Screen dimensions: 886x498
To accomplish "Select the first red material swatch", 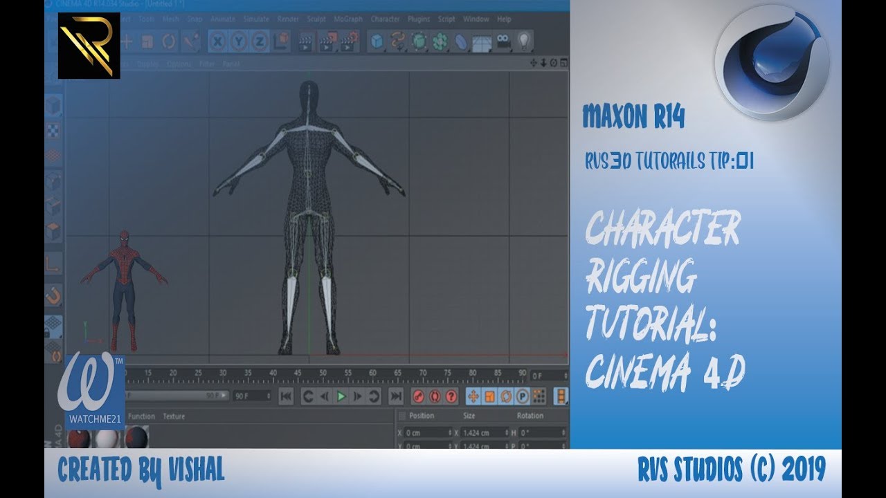I will 78,438.
